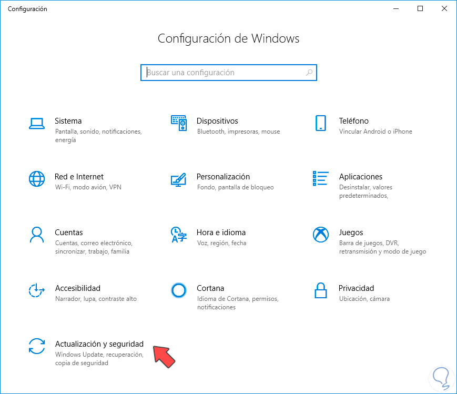The image size is (457, 394).
Task: Click the Personalización paintbrush icon
Action: tap(179, 179)
